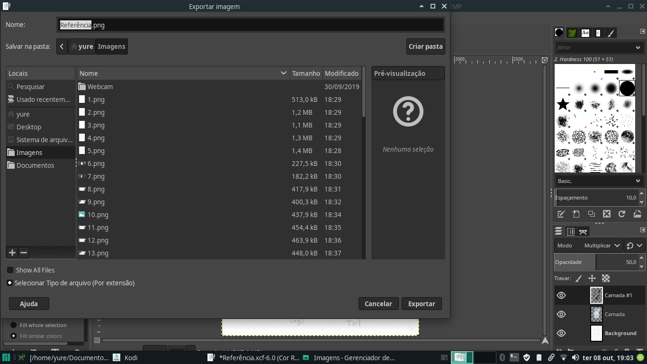Select the large hard round brush
647x364 pixels.
(x=627, y=88)
